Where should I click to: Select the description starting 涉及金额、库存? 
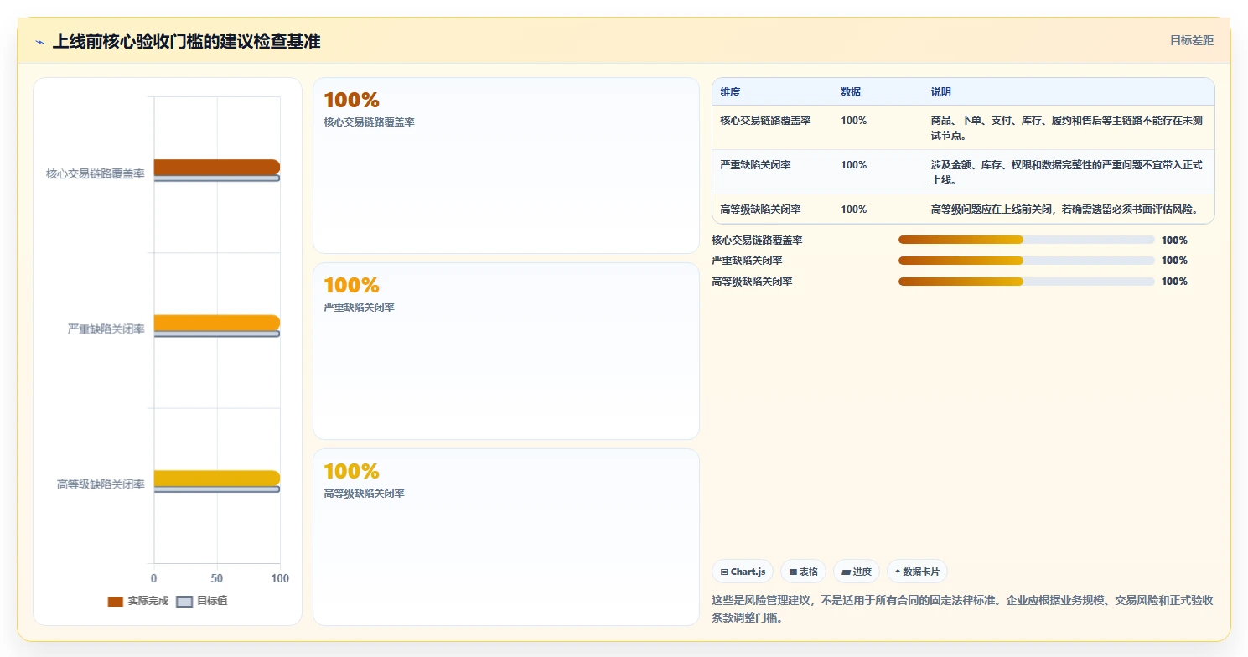coord(1068,172)
